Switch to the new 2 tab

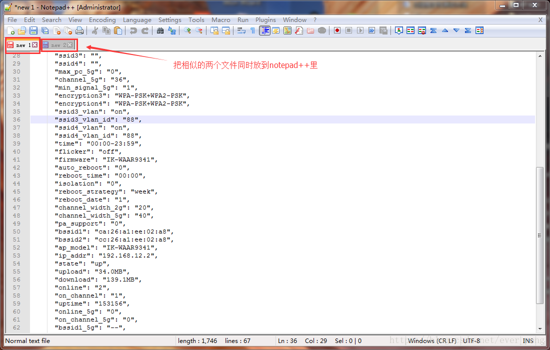point(58,45)
